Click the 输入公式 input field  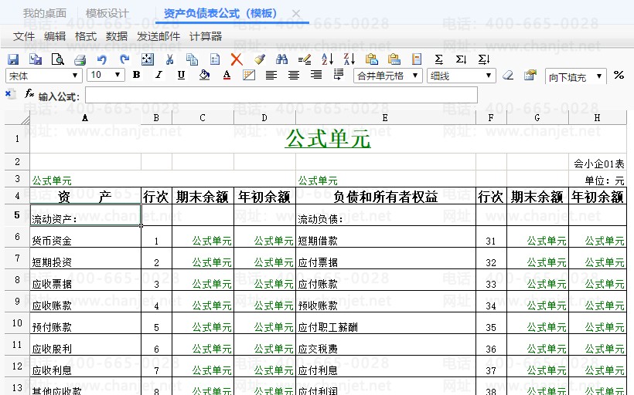point(281,95)
